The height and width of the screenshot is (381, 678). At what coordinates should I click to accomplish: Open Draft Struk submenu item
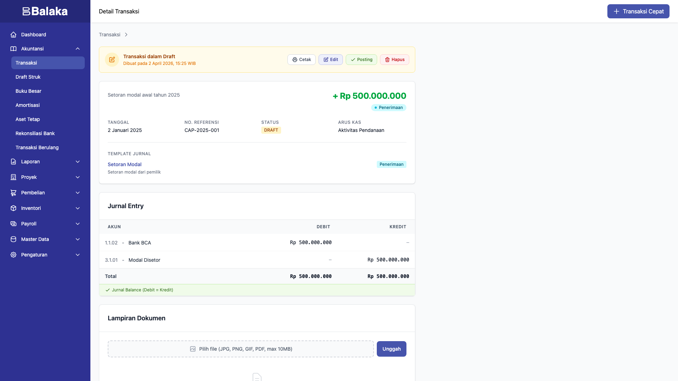[28, 77]
